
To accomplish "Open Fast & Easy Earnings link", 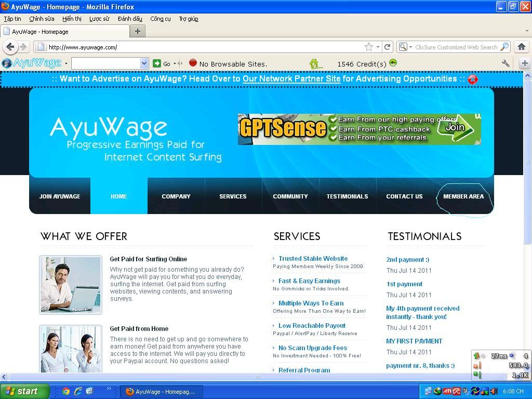I will point(309,281).
